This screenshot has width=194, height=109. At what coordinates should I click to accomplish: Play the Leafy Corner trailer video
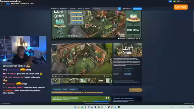53,76
